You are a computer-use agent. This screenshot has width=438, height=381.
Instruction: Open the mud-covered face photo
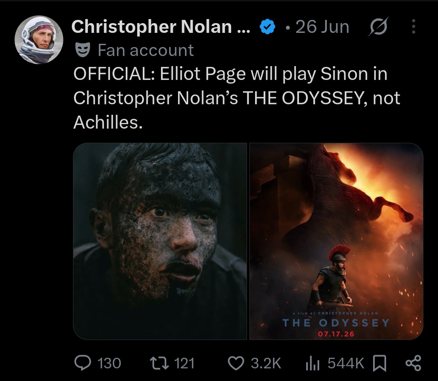pyautogui.click(x=160, y=241)
